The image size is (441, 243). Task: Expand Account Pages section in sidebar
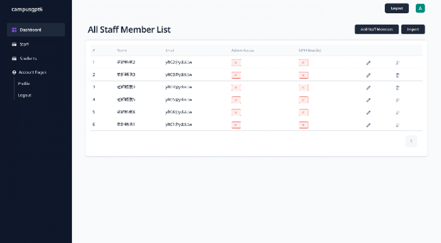[32, 72]
